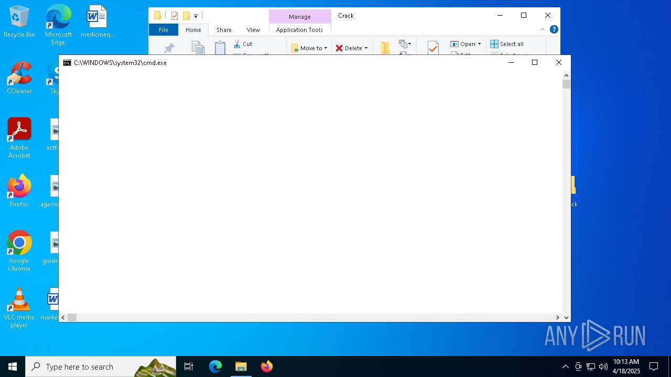Select the VLC media player icon
This screenshot has width=671, height=377.
tap(19, 308)
